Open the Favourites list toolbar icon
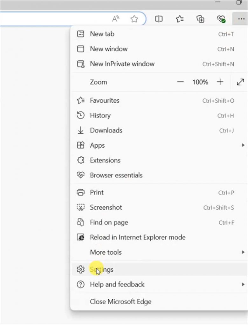Screen dimensions: 248x325 [x=180, y=19]
